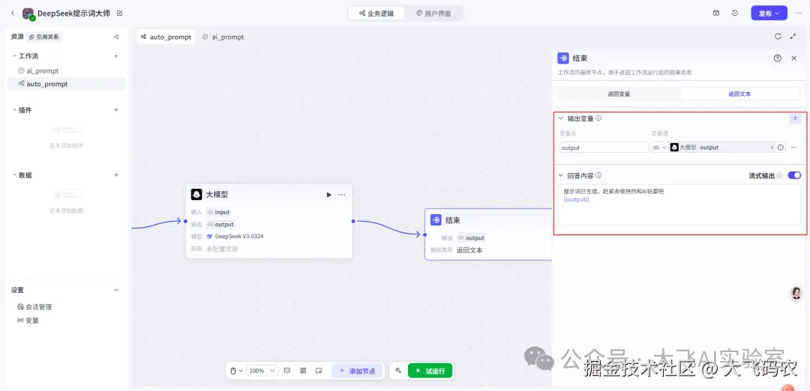Screen dimensions: 810x391
Task: Click info icon next to 回答内容
Action: point(598,175)
